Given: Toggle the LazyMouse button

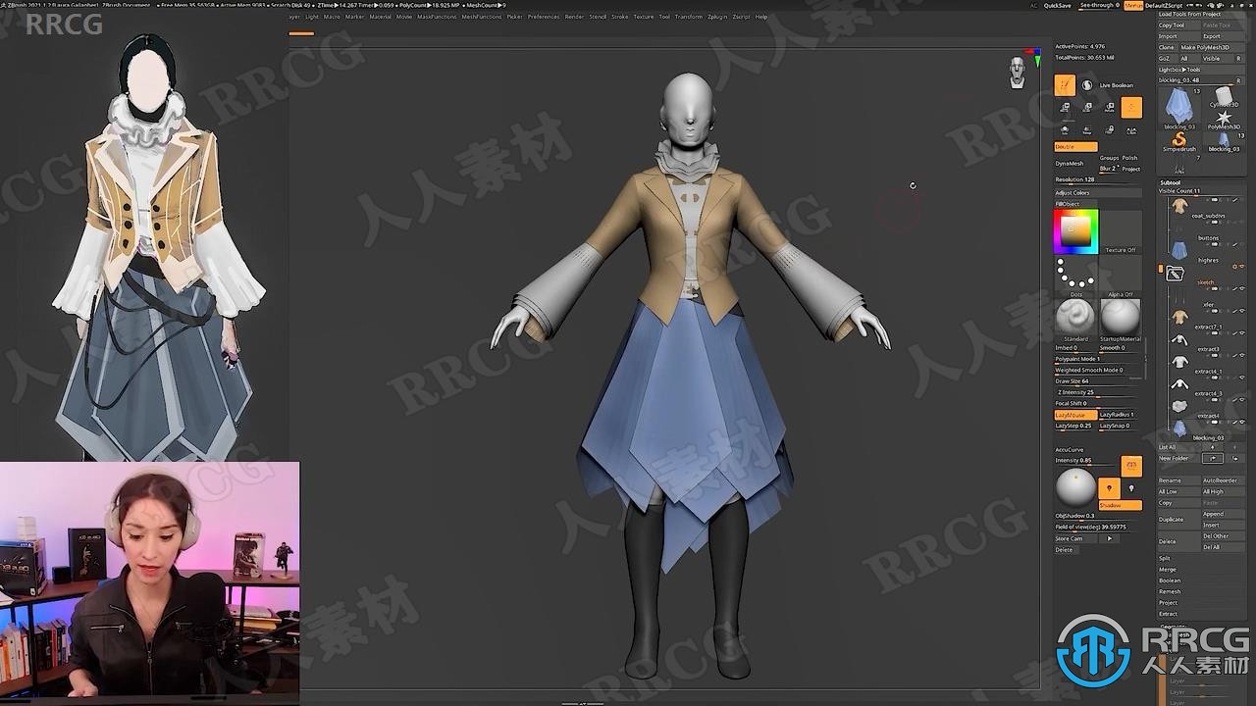Looking at the screenshot, I should coord(1075,415).
